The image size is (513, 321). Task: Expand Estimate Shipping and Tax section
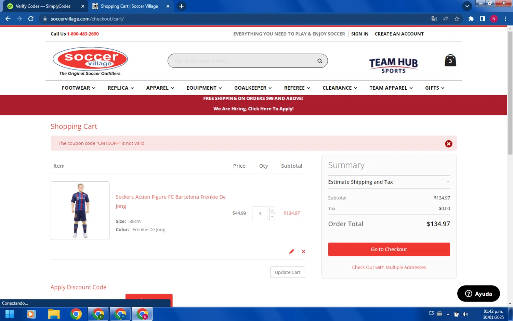[x=389, y=182]
